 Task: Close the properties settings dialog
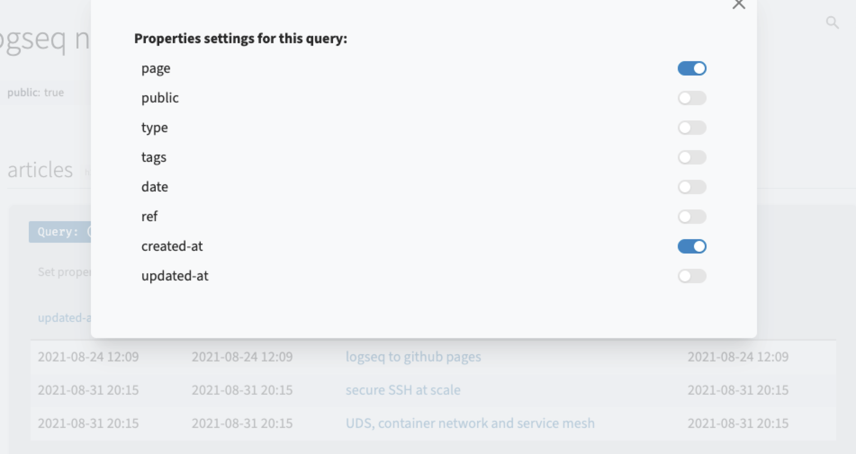(x=739, y=4)
